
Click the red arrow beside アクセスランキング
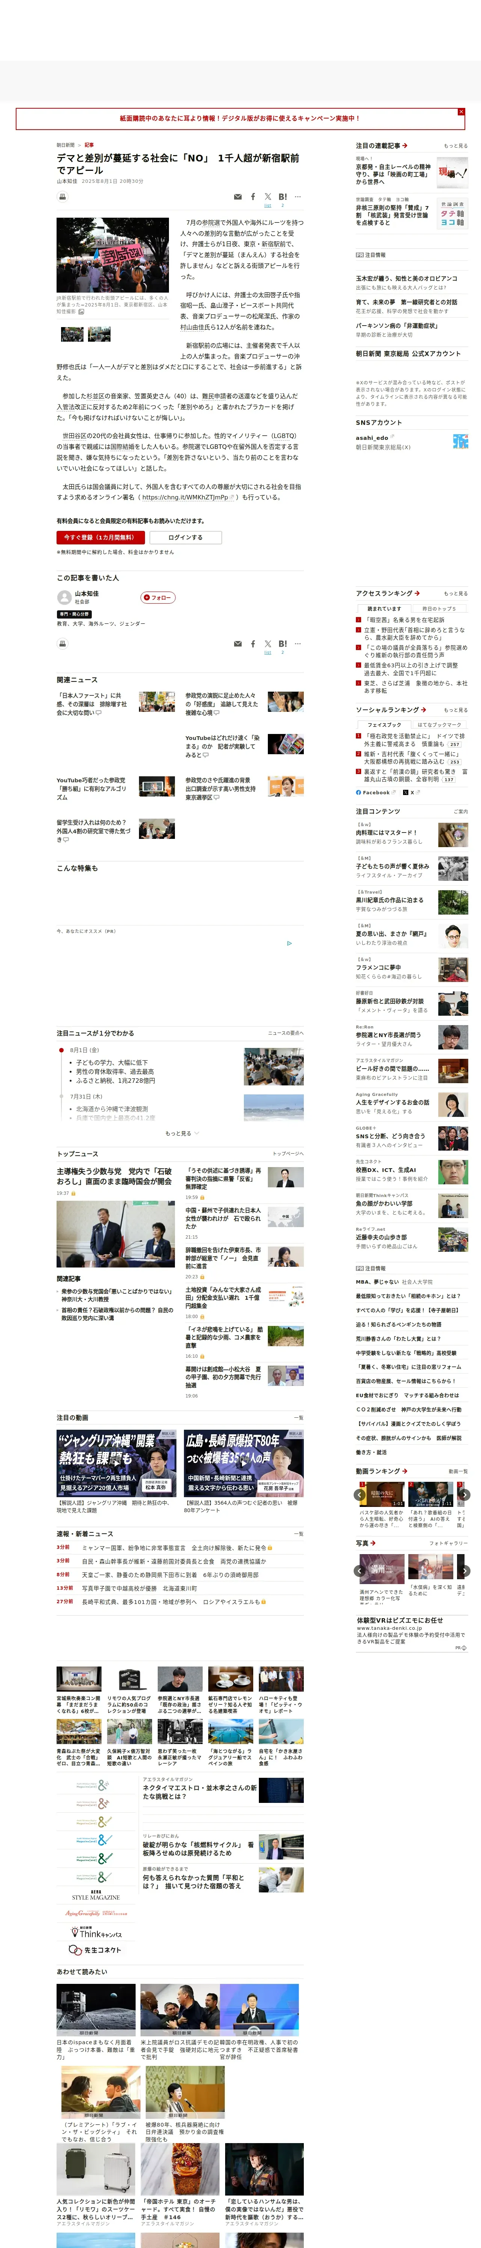click(x=417, y=593)
